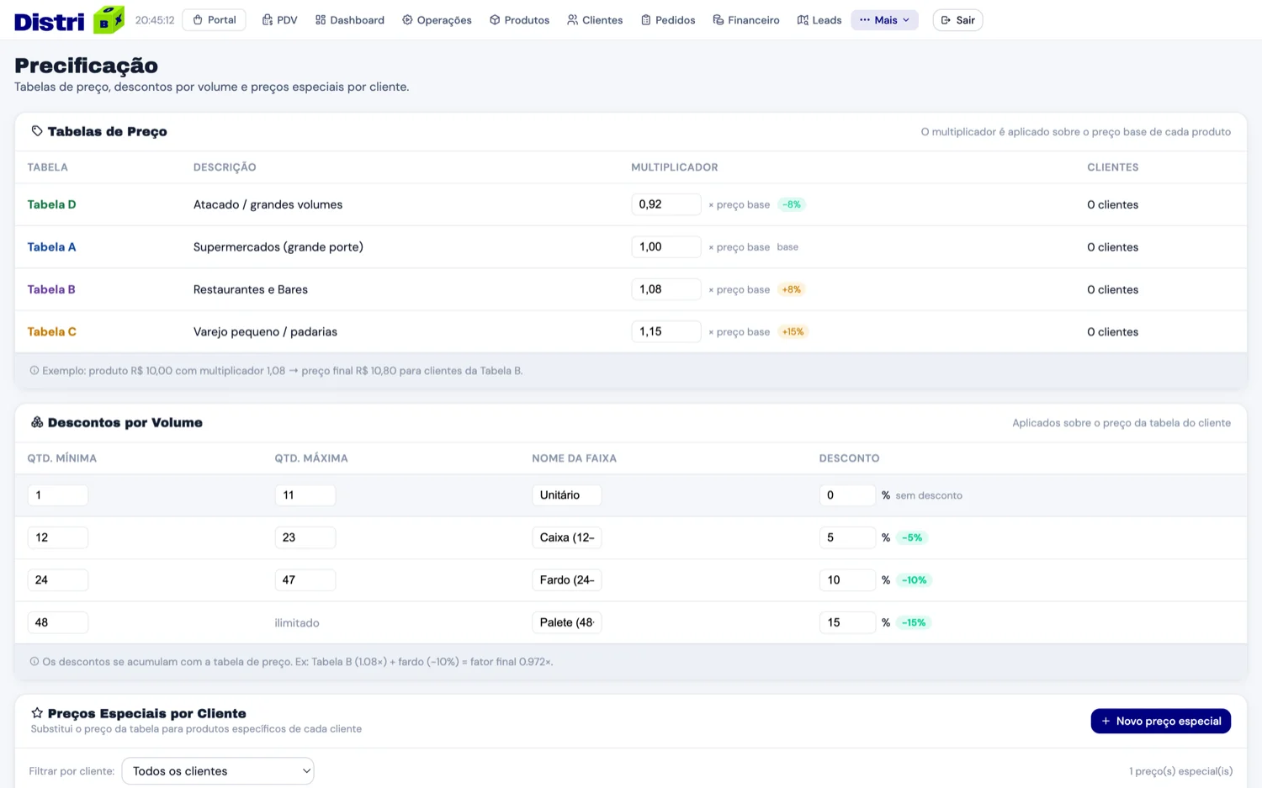Edit the Palete range name field
This screenshot has width=1262, height=788.
[x=567, y=622]
